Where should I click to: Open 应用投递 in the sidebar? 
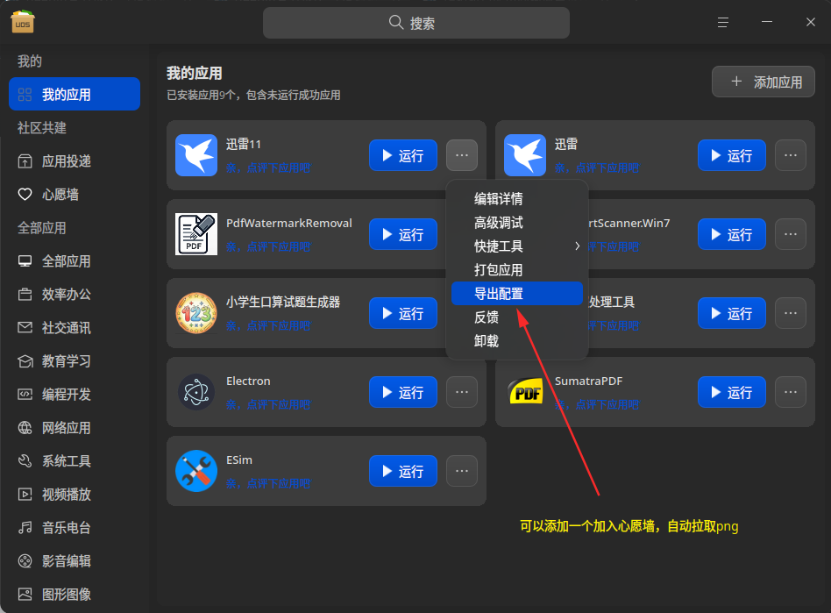pyautogui.click(x=75, y=161)
